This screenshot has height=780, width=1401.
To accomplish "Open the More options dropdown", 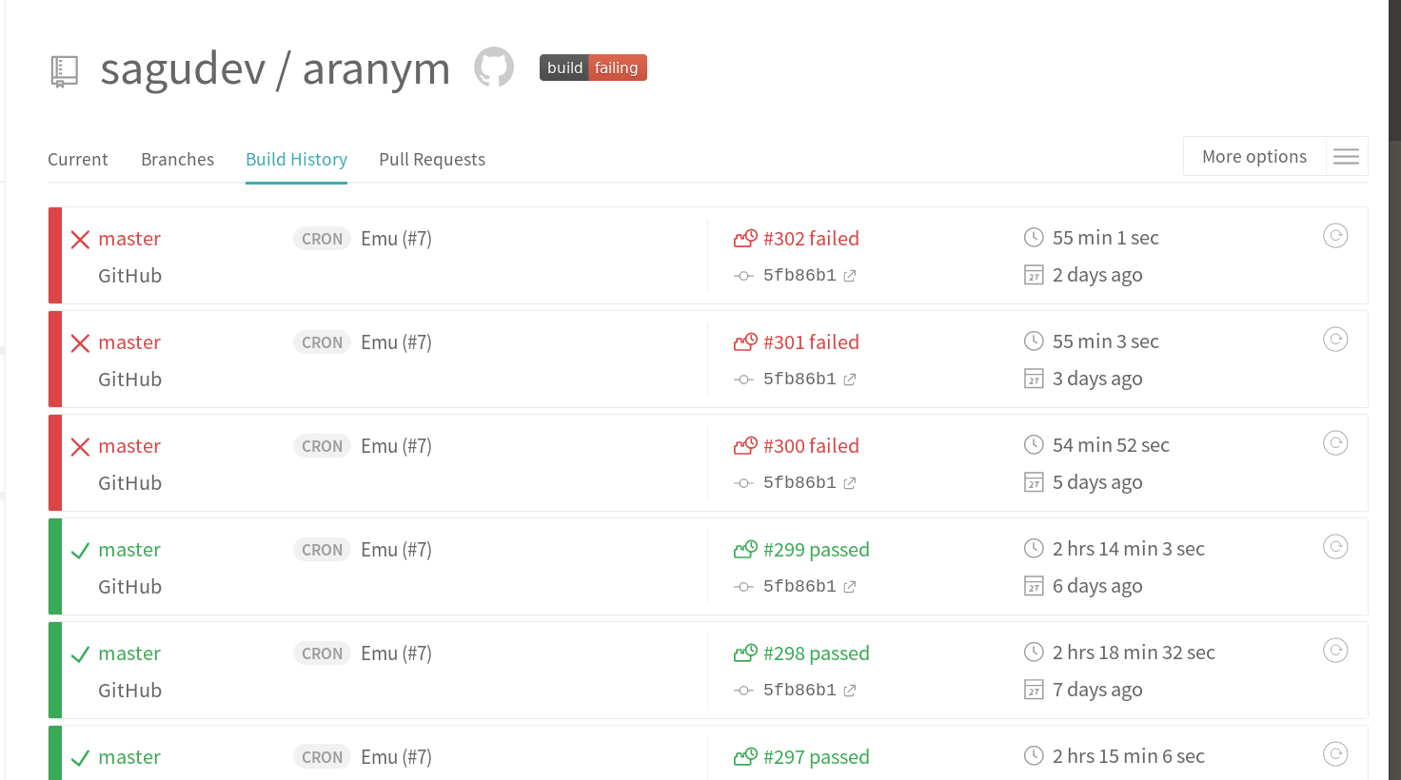I will pyautogui.click(x=1253, y=155).
